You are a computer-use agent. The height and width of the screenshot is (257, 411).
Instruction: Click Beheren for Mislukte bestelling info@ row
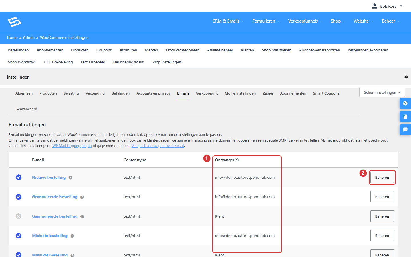pyautogui.click(x=382, y=236)
